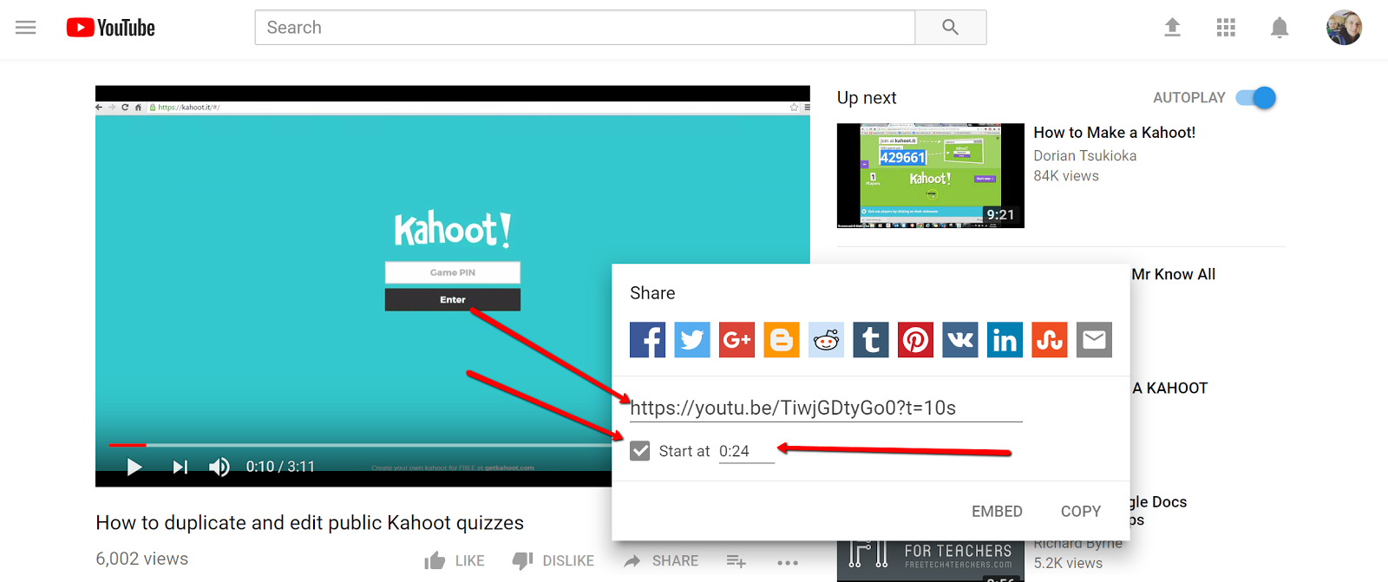This screenshot has width=1388, height=582.
Task: Play the video
Action: tap(134, 468)
